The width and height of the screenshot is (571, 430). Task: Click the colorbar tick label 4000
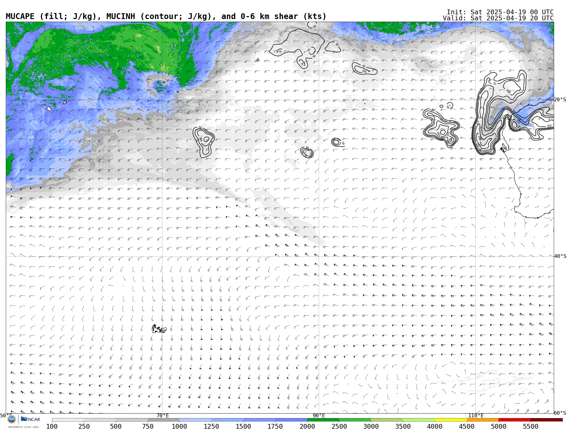coord(435,426)
